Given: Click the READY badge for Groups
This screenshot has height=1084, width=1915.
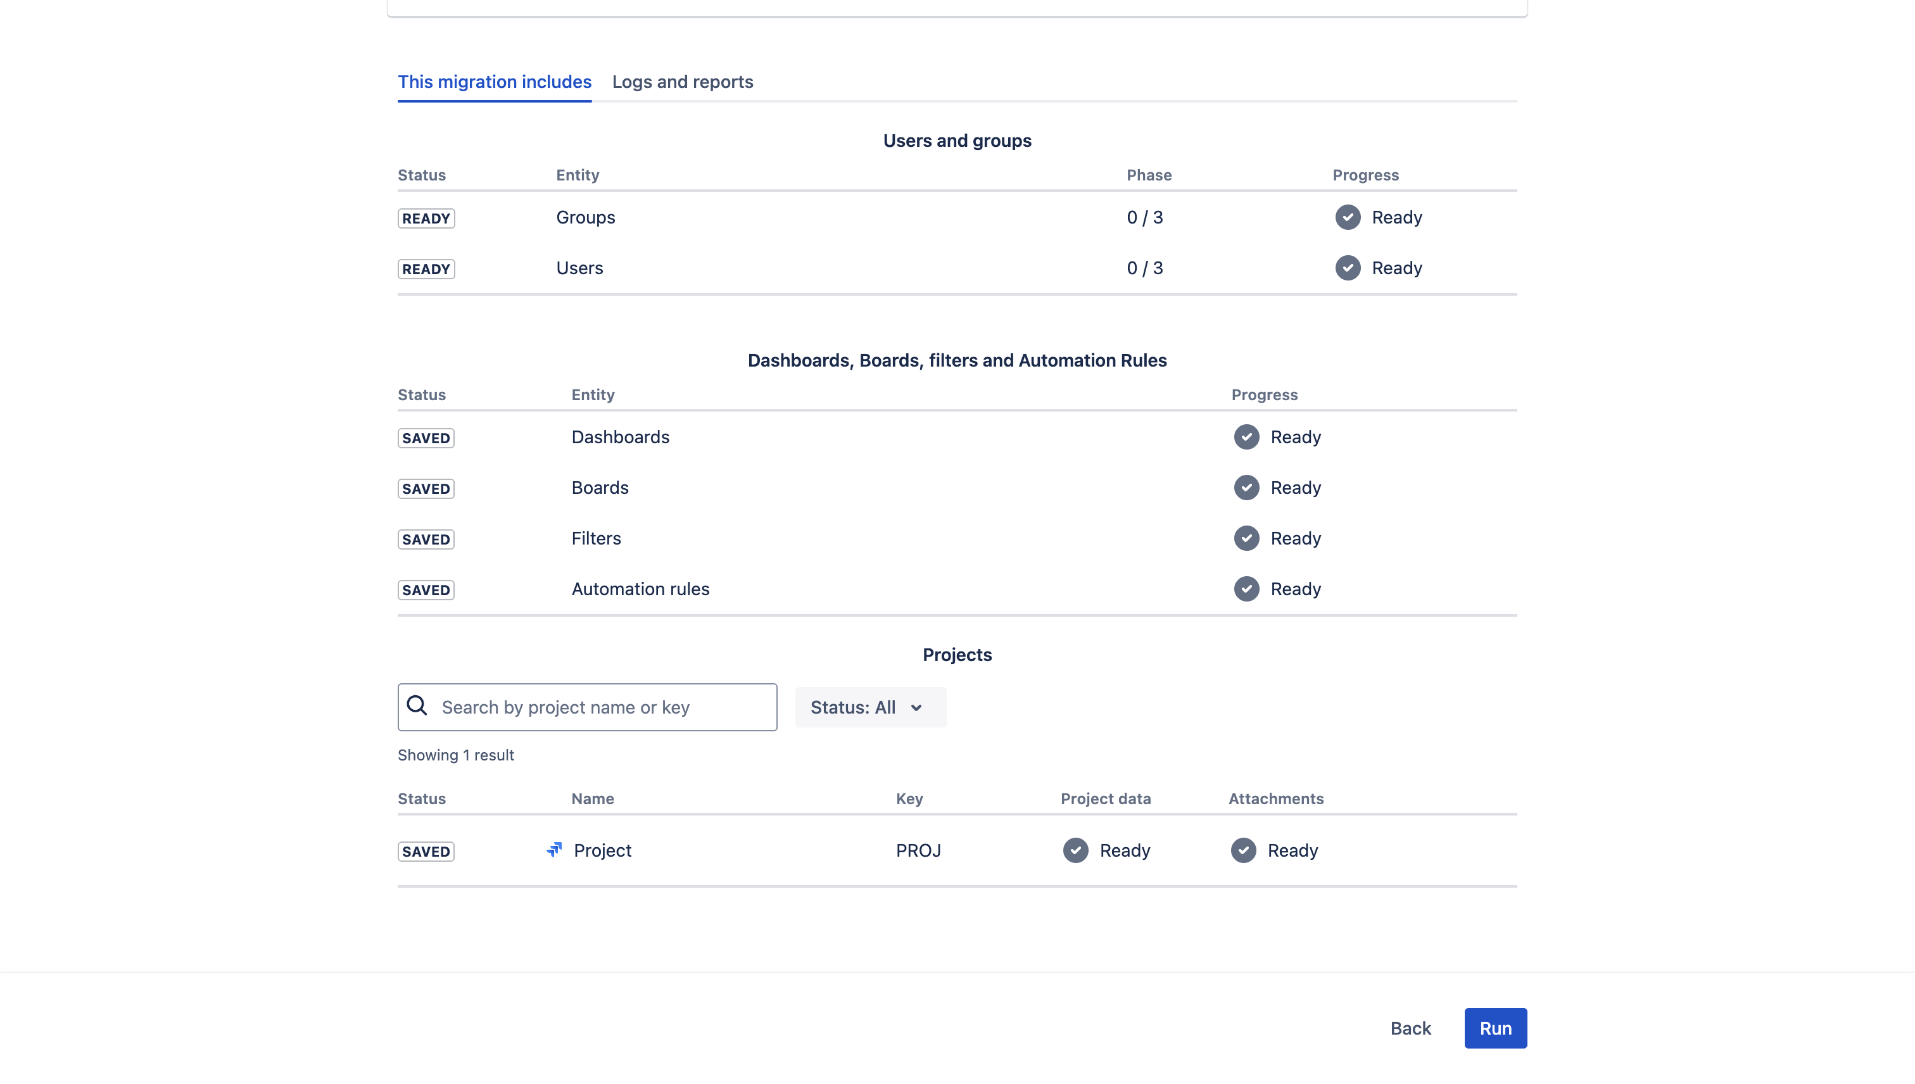Looking at the screenshot, I should coord(426,218).
